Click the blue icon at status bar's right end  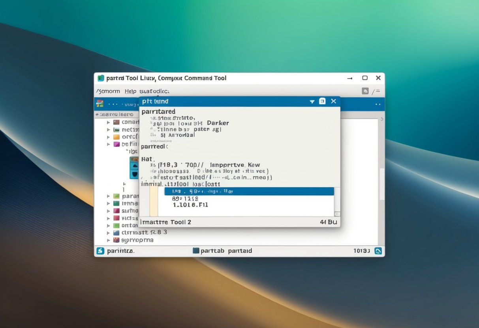coord(378,251)
